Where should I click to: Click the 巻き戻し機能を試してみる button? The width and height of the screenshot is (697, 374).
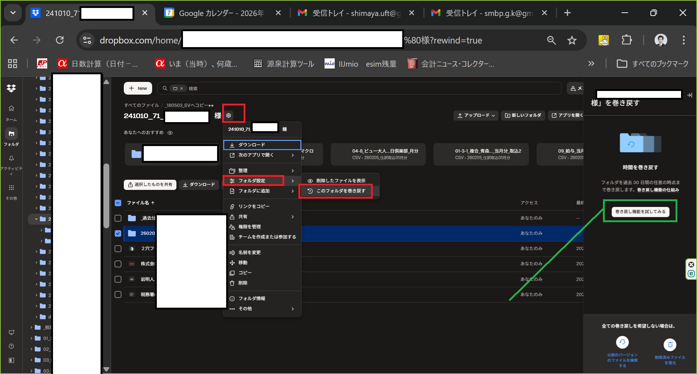tap(640, 212)
